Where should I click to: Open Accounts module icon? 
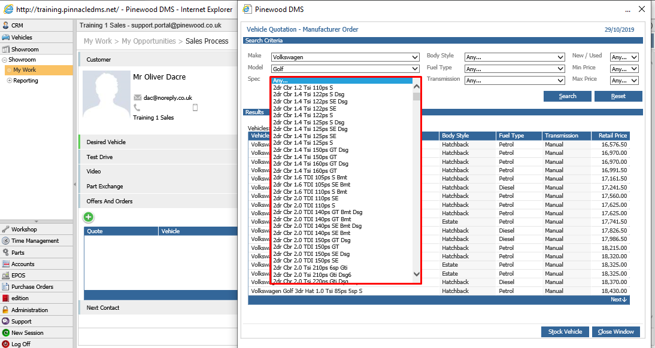pos(6,264)
